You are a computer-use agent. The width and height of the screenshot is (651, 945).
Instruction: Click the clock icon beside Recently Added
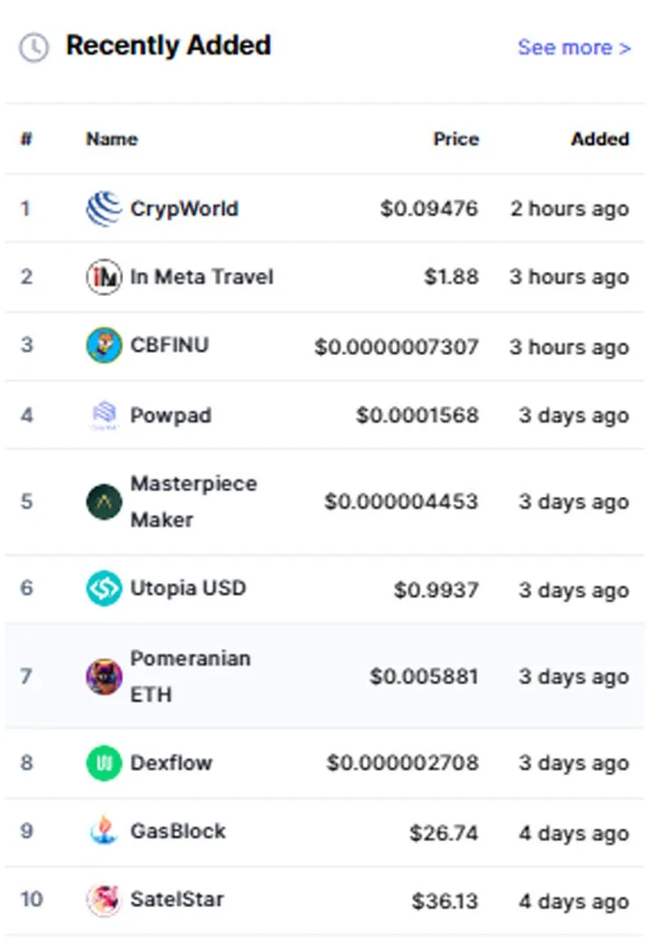coord(33,47)
